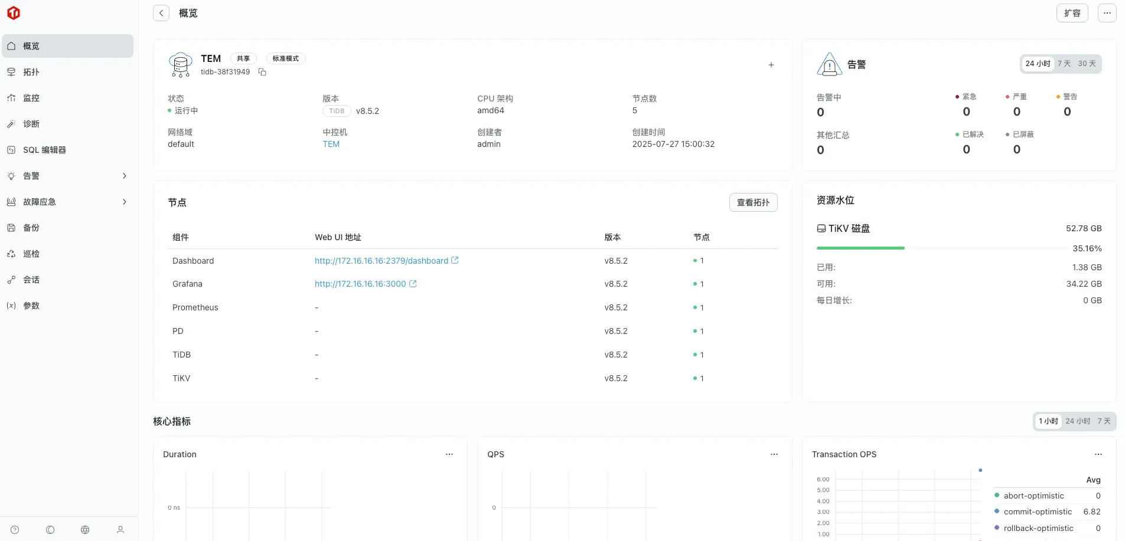View the 参数 parameters page

coord(32,305)
